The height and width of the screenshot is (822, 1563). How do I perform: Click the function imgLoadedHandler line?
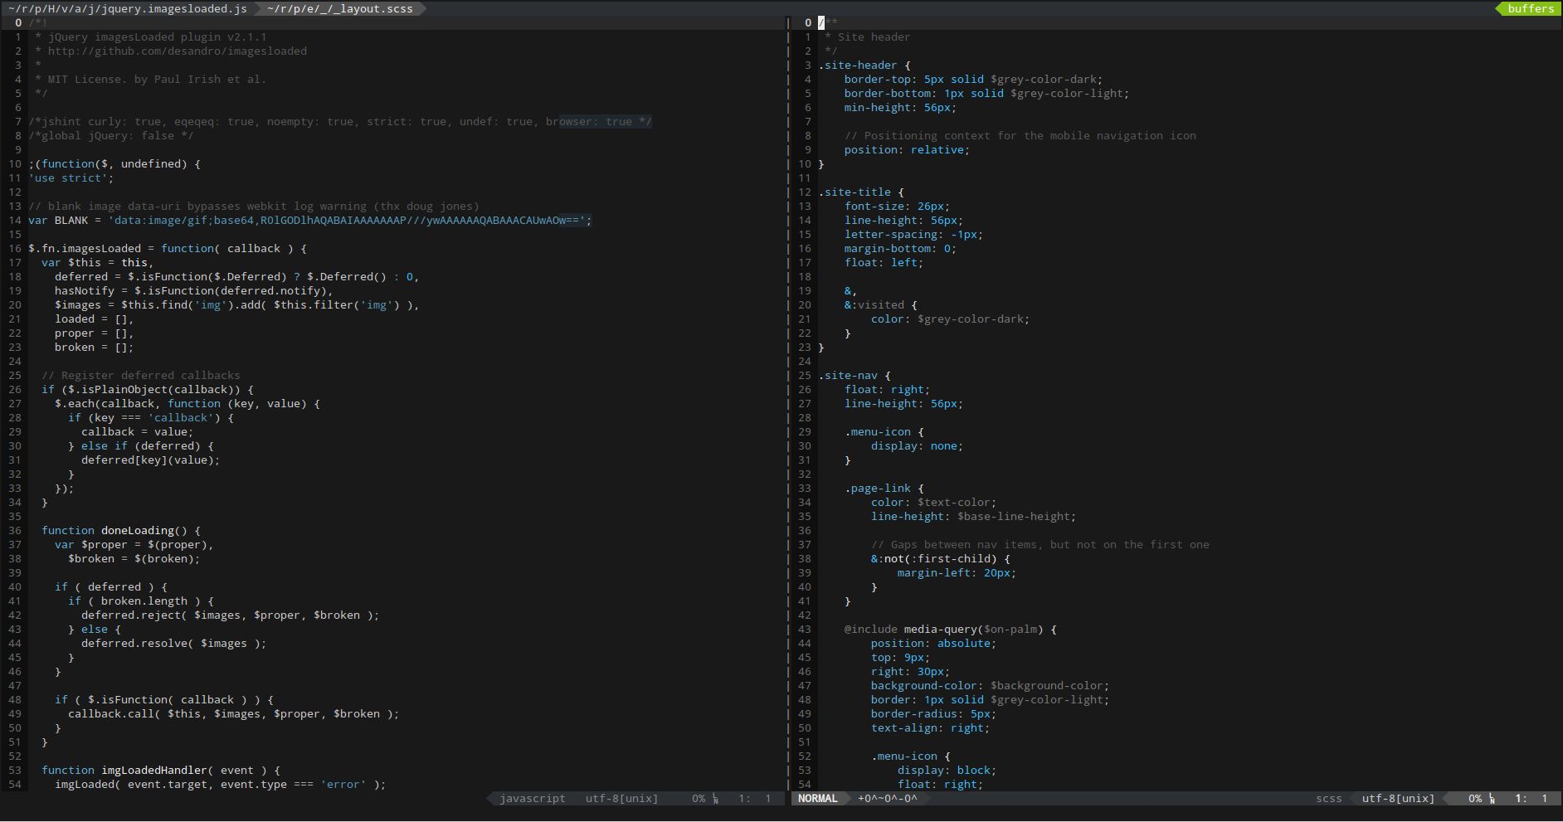pos(161,770)
